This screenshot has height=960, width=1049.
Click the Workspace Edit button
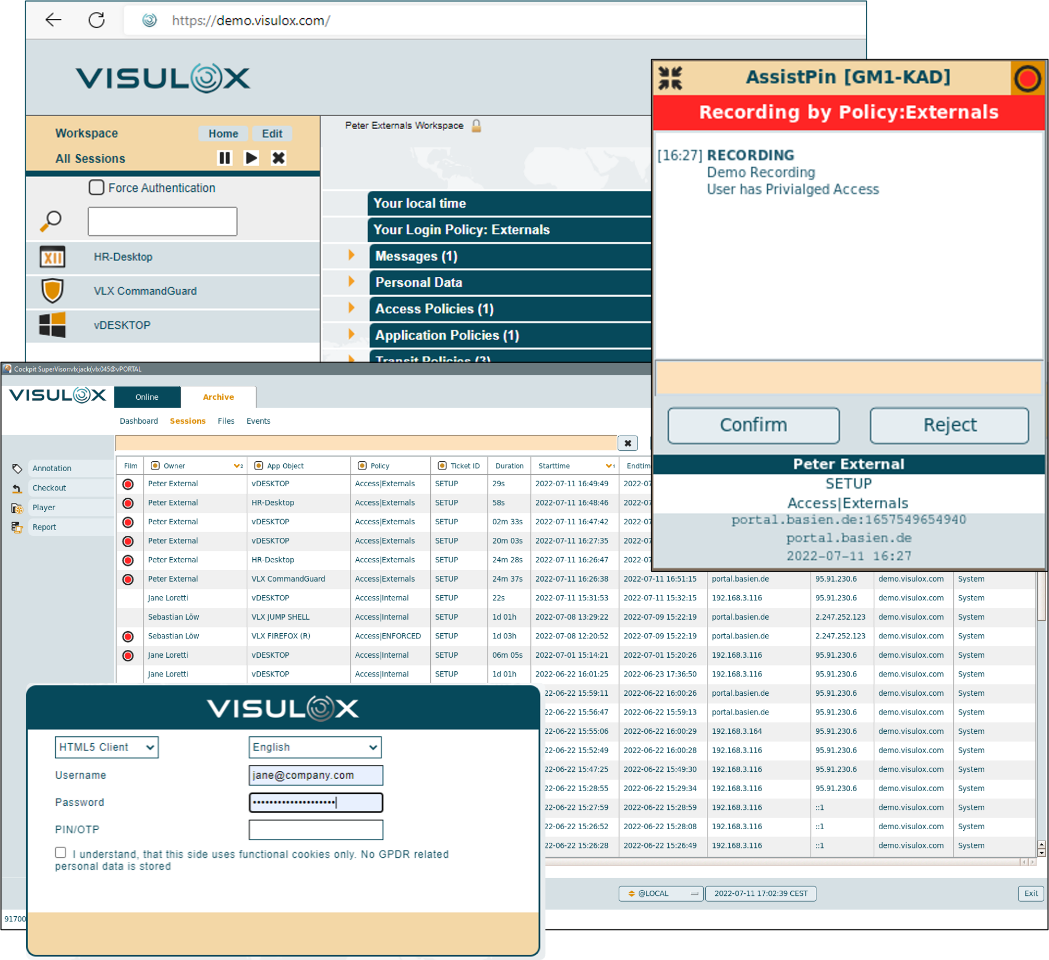tap(272, 133)
